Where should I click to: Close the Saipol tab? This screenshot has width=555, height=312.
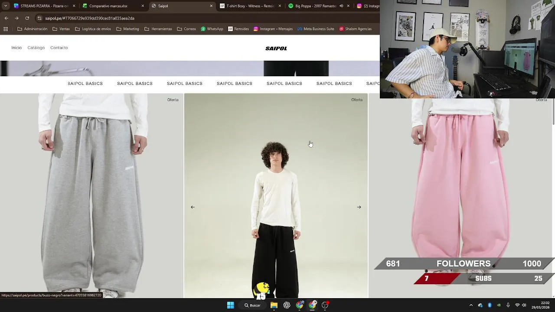point(211,6)
